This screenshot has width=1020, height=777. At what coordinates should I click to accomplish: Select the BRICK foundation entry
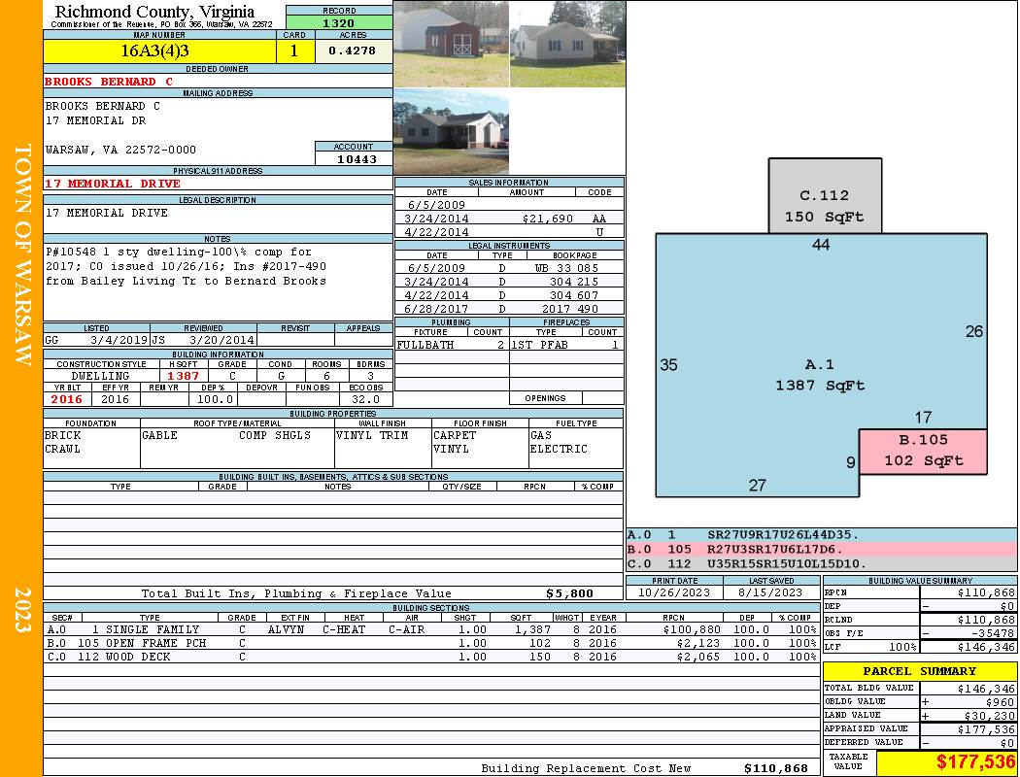click(x=63, y=435)
